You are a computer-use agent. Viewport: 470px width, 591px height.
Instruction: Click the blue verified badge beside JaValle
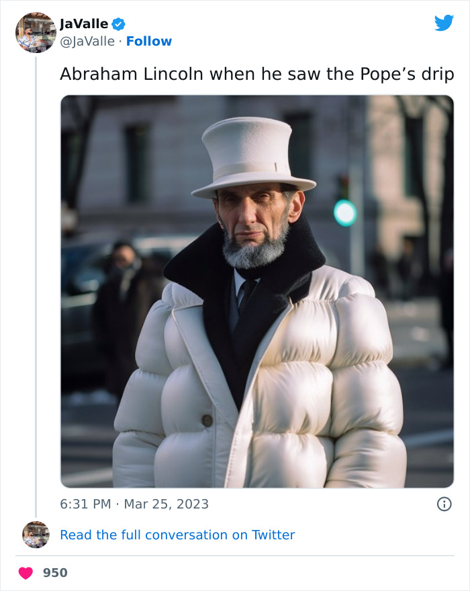(118, 24)
